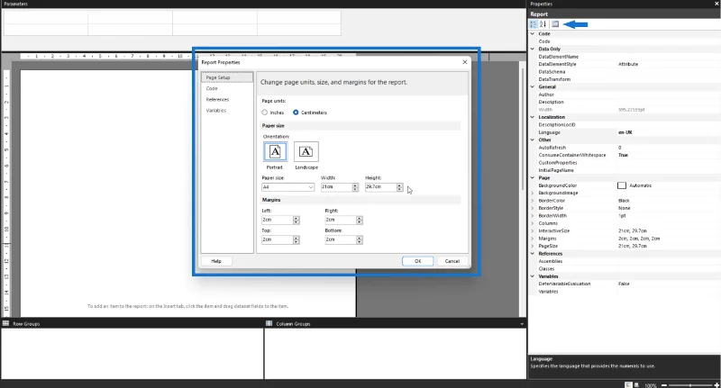721x388 pixels.
Task: Choose Centimeters as page units
Action: click(x=296, y=113)
